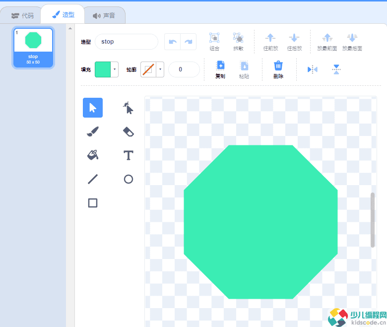This screenshot has width=387, height=327.
Task: Choose the Brush tool
Action: [93, 131]
